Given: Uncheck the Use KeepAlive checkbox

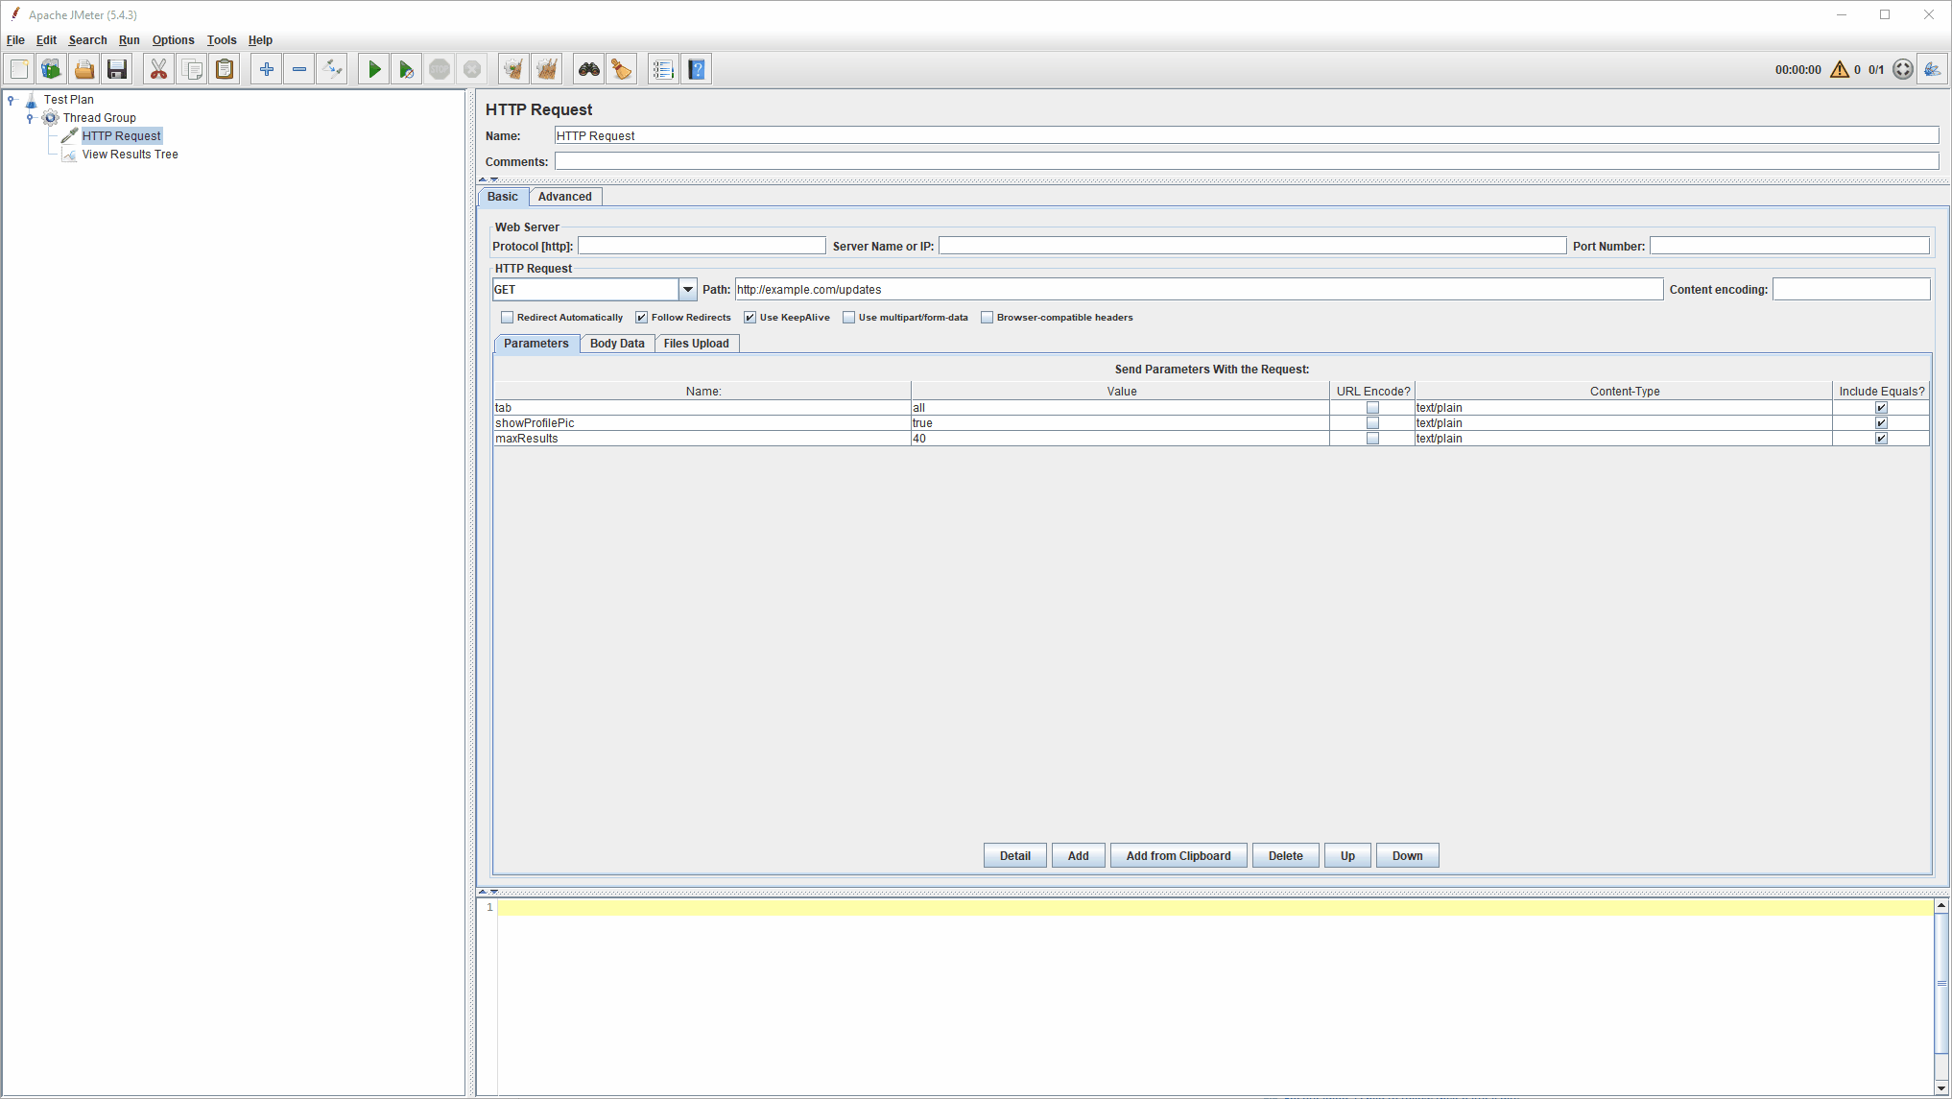Looking at the screenshot, I should click(x=750, y=318).
